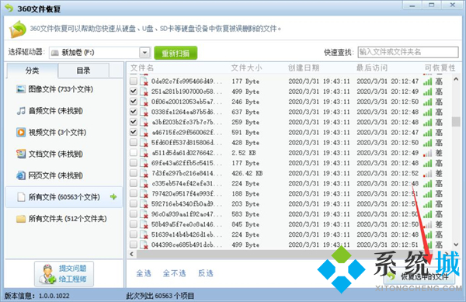This screenshot has height=302, width=466.
Task: Click the 恢复选中的文件 button
Action: click(x=419, y=277)
